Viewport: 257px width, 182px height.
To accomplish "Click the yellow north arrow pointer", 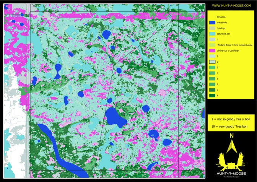I will point(232,146).
